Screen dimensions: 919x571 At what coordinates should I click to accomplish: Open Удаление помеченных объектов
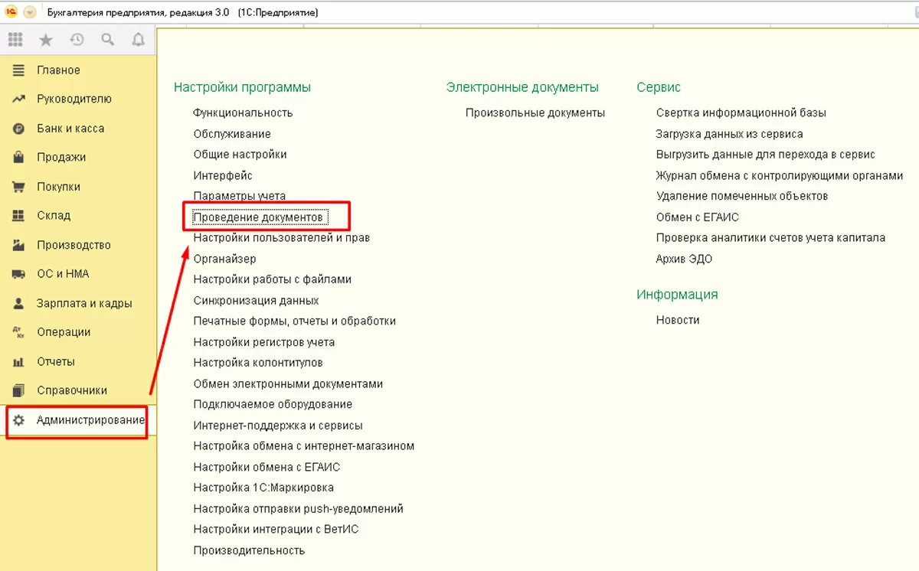click(741, 196)
